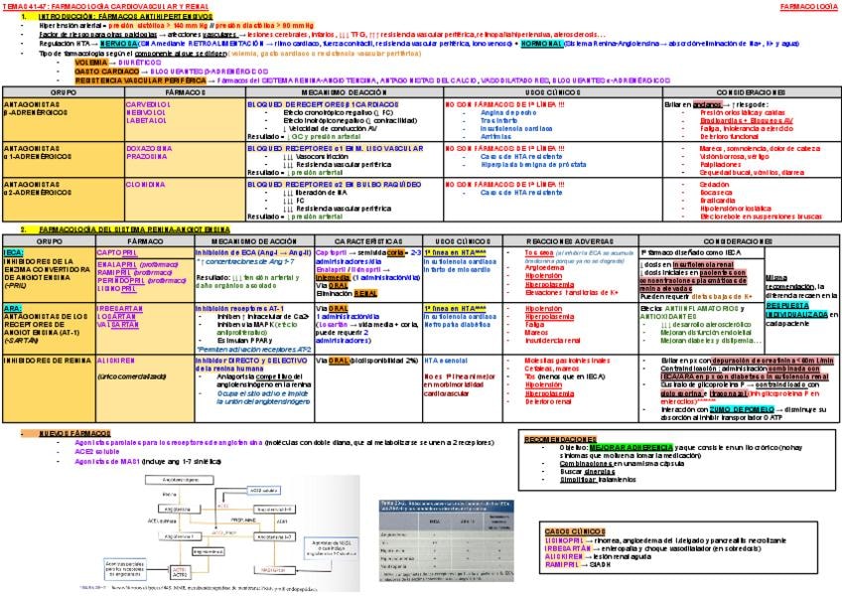This screenshot has height=596, width=842.
Task: Click the highlighted 'ARA:' label
Action: [12, 309]
